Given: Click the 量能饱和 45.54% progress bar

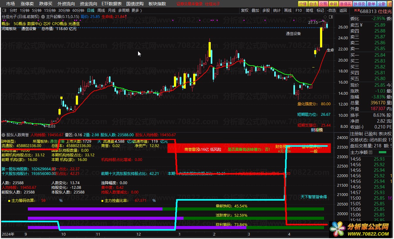Looking at the screenshot, I should coord(176,209).
